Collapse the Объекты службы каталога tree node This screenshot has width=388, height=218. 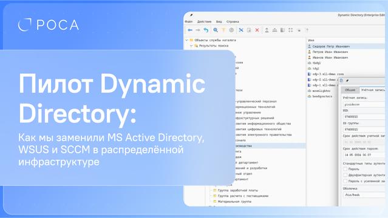186,40
